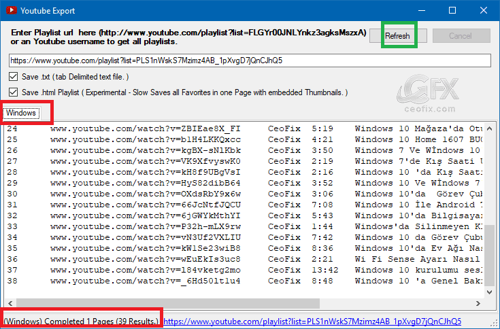Click CeoFix in row 25

[284, 139]
